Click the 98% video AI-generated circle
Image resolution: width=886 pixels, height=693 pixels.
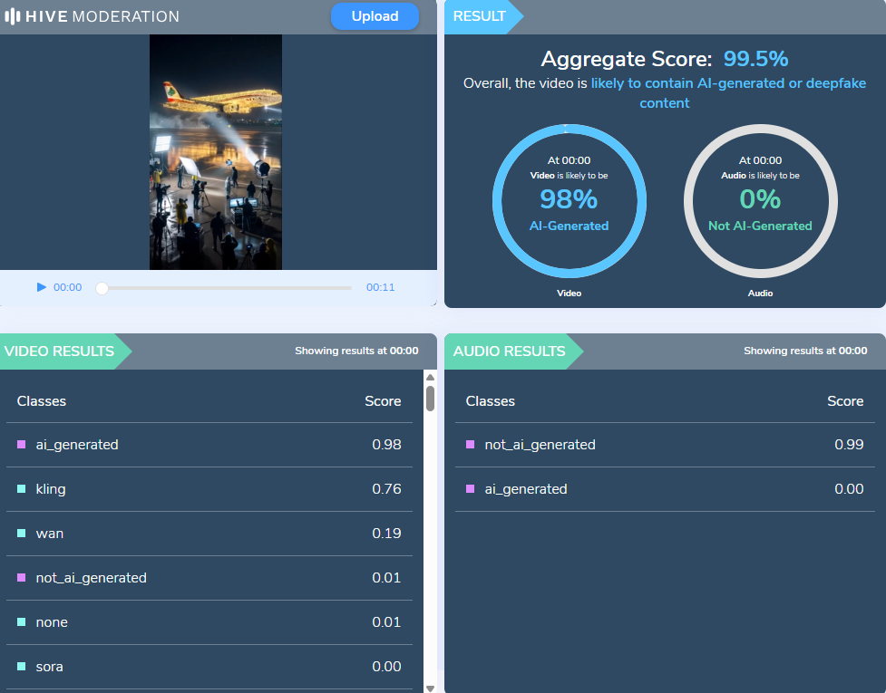pyautogui.click(x=569, y=201)
